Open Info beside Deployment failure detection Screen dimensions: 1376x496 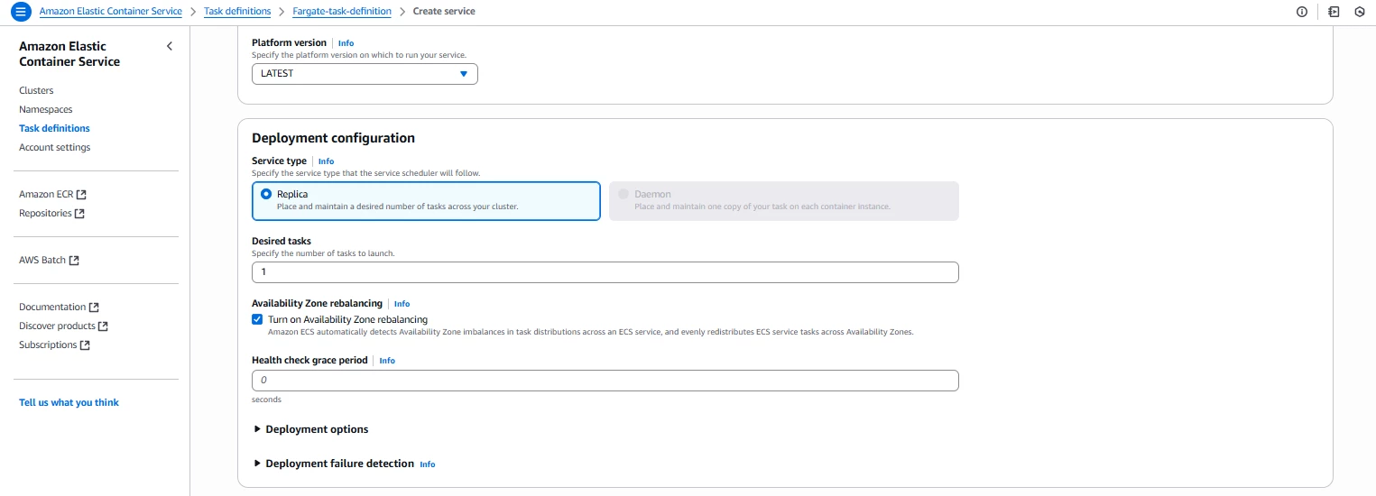click(x=428, y=464)
